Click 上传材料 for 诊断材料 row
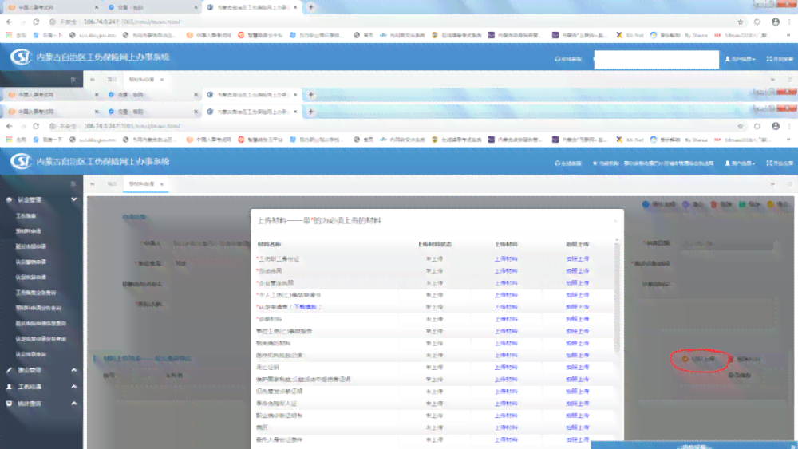This screenshot has height=449, width=798. coord(506,319)
